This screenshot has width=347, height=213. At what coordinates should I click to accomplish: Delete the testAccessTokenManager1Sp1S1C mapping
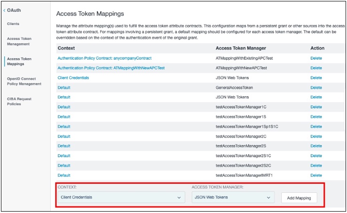(x=316, y=127)
